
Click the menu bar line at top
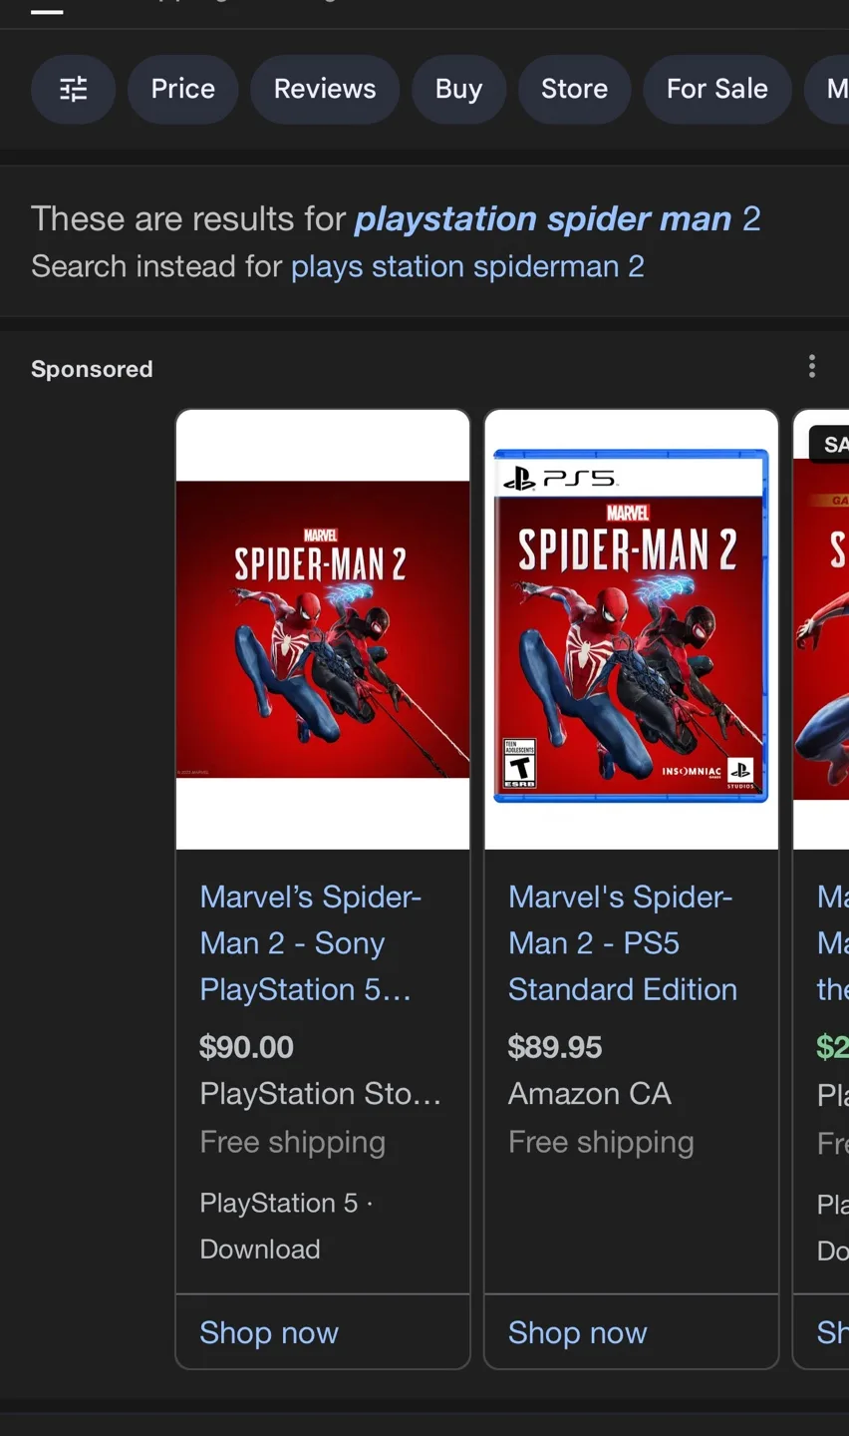point(46,14)
